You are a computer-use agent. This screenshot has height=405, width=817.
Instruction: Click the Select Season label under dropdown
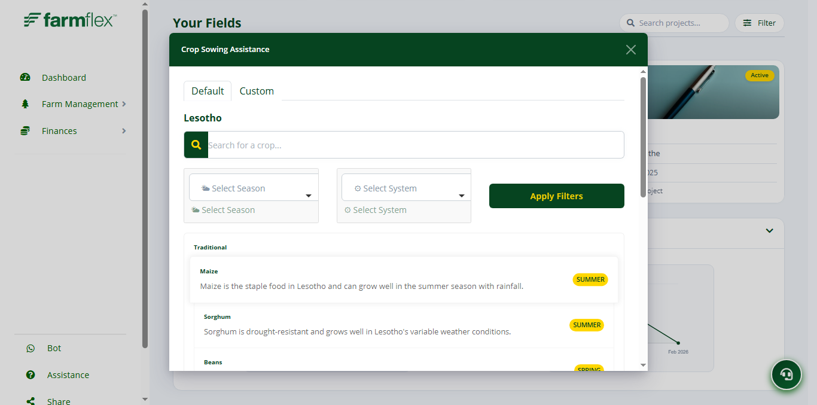click(223, 210)
